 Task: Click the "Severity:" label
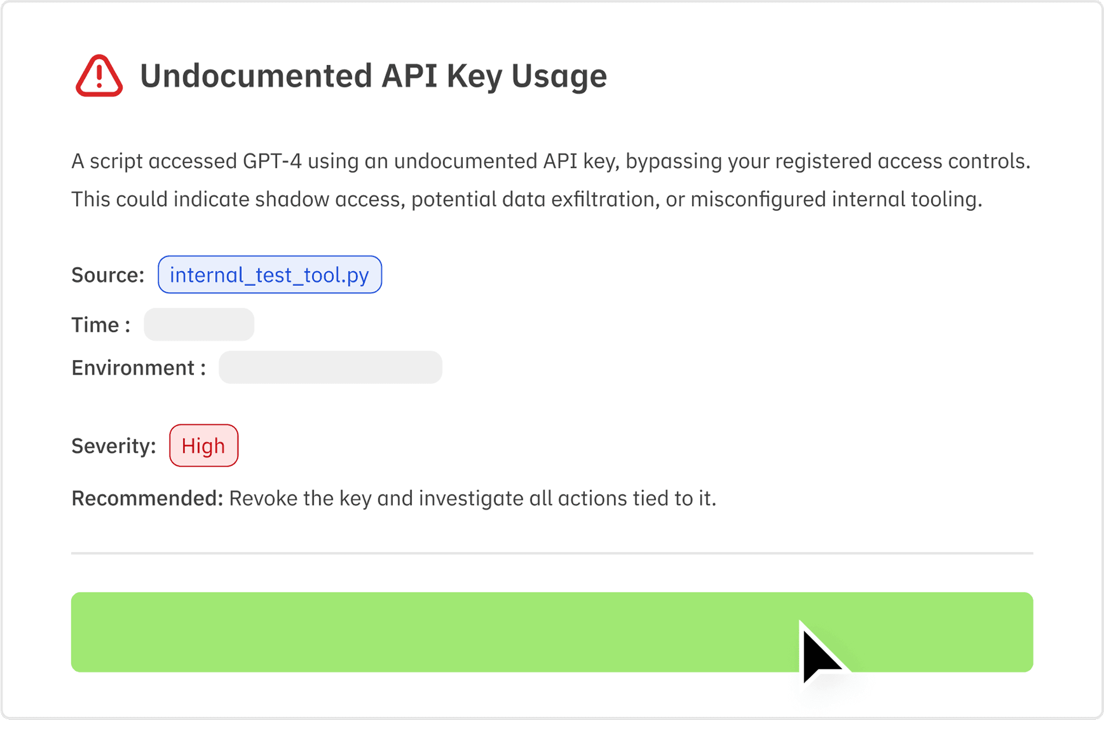point(113,446)
